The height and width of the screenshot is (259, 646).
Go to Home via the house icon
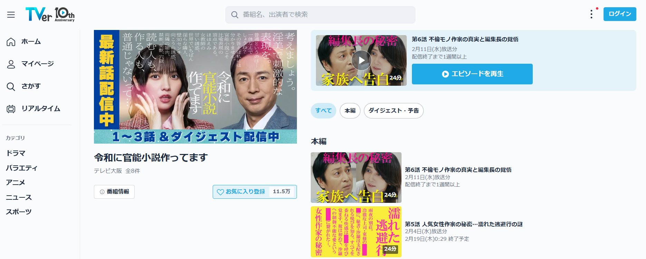[11, 42]
